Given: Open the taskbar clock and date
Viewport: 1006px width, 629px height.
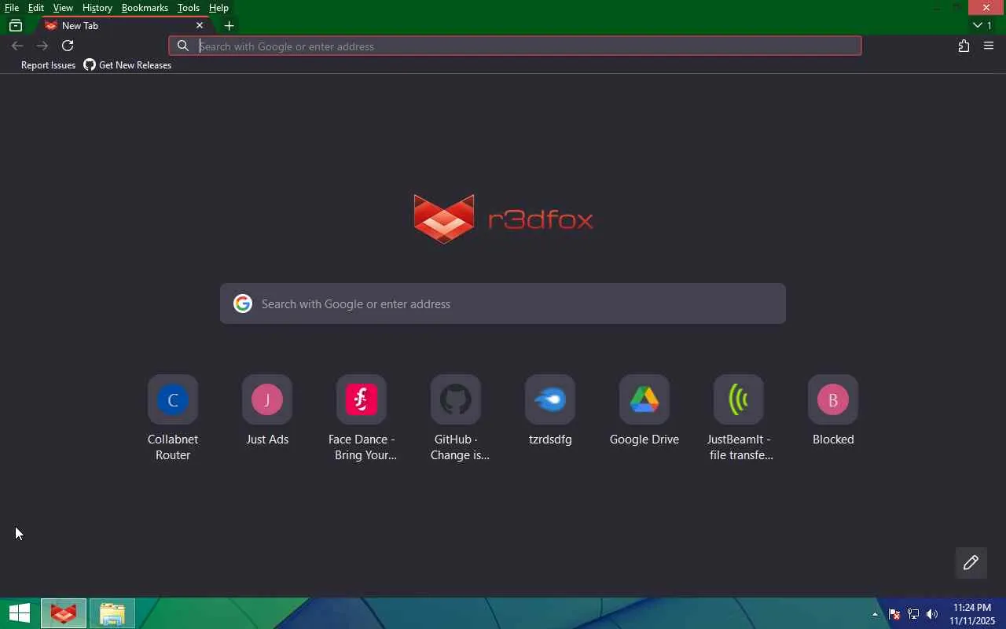Looking at the screenshot, I should (x=972, y=614).
